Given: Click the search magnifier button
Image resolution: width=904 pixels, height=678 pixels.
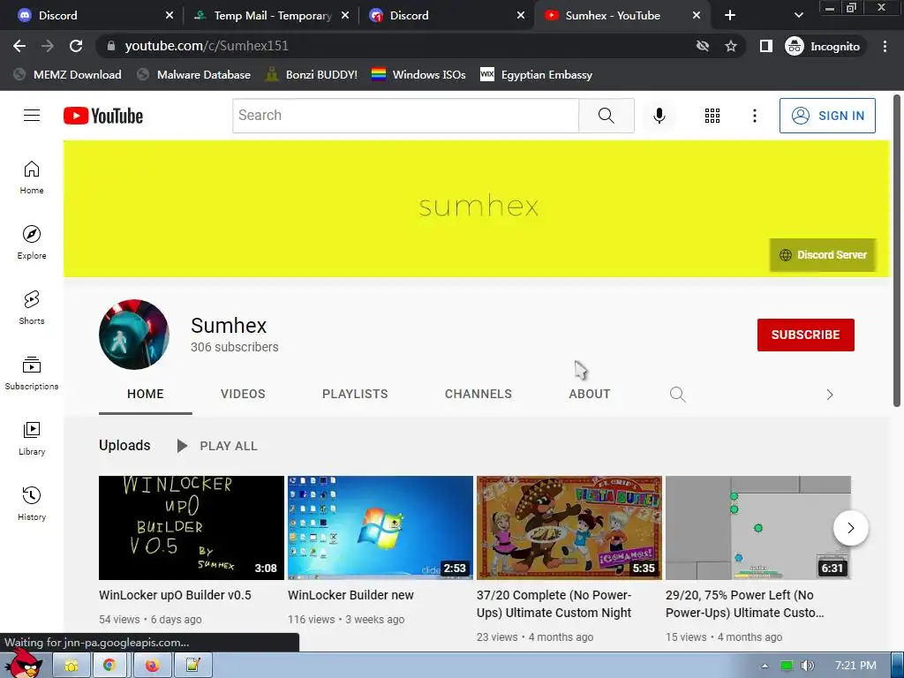Looking at the screenshot, I should click(606, 116).
